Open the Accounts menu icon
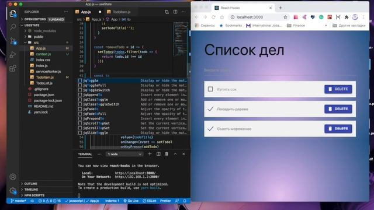374x210 pixels. tap(13, 177)
